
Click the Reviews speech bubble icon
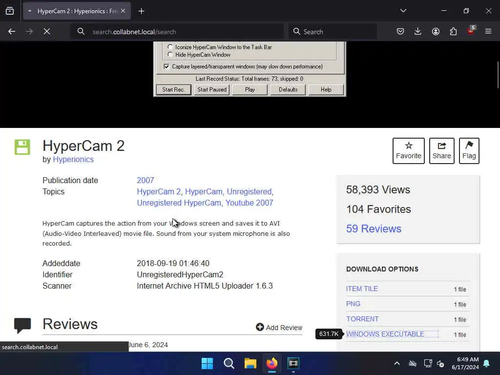tap(22, 326)
